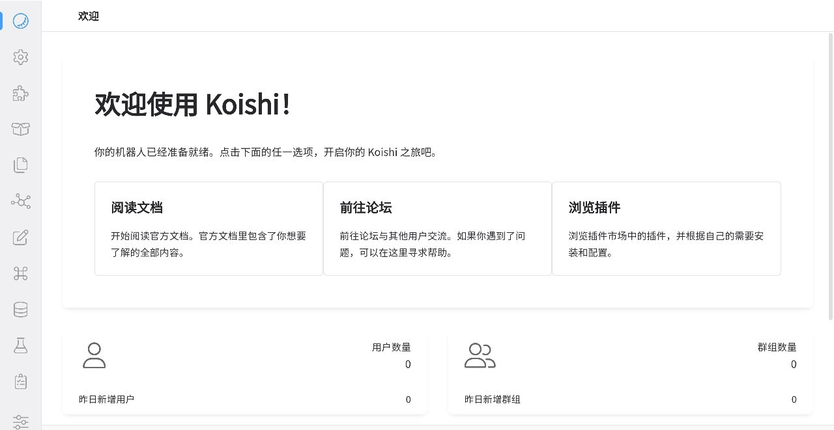Open the database cylinder icon

click(x=21, y=310)
